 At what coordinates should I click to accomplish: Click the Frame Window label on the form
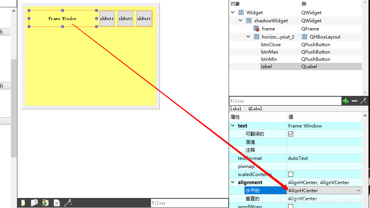63,18
